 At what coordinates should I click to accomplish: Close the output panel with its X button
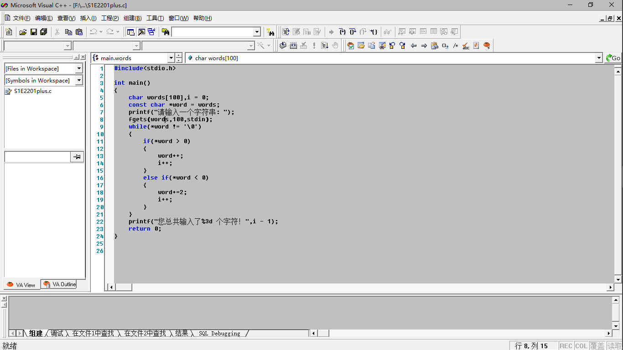point(4,299)
